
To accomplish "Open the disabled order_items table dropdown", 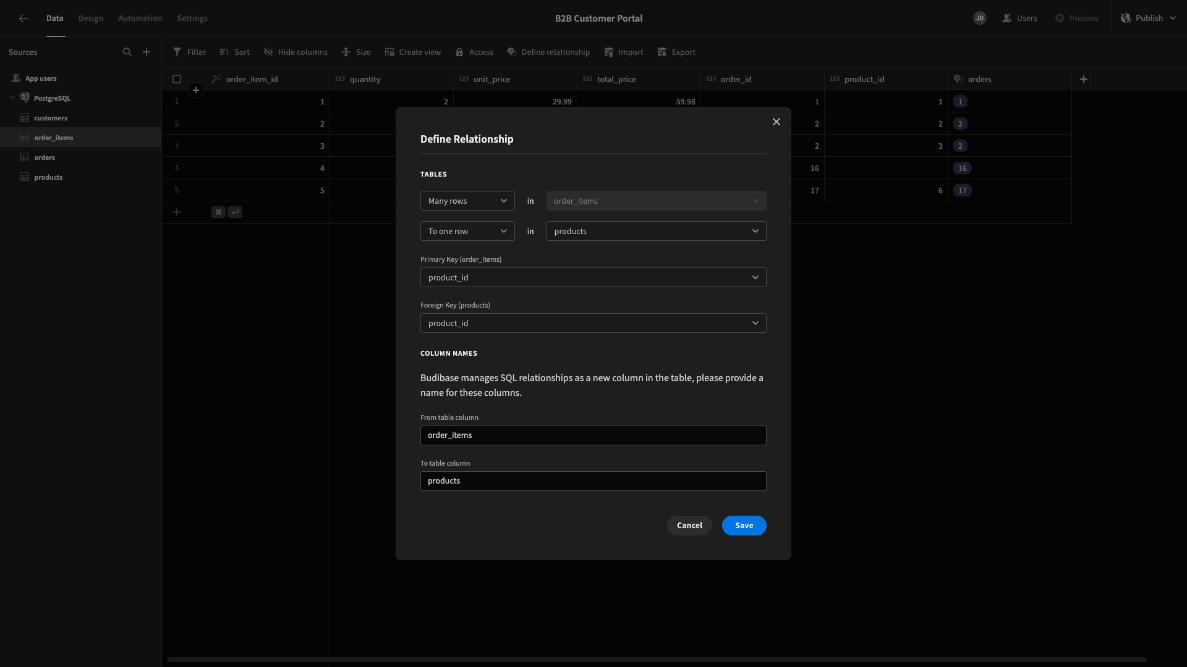I will point(657,201).
